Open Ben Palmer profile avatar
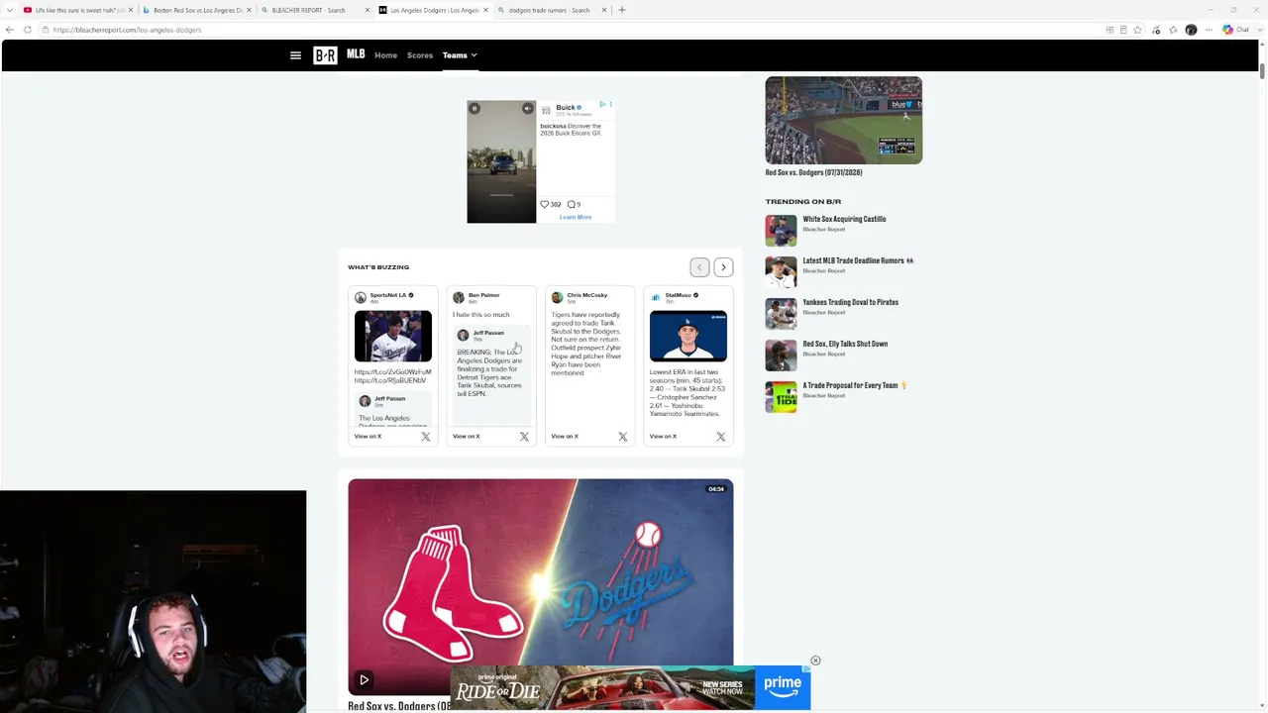 [459, 297]
